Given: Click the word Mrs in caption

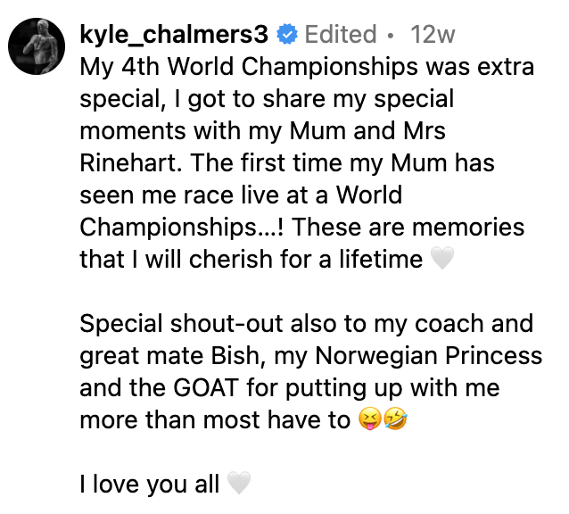Looking at the screenshot, I should coord(425,131).
